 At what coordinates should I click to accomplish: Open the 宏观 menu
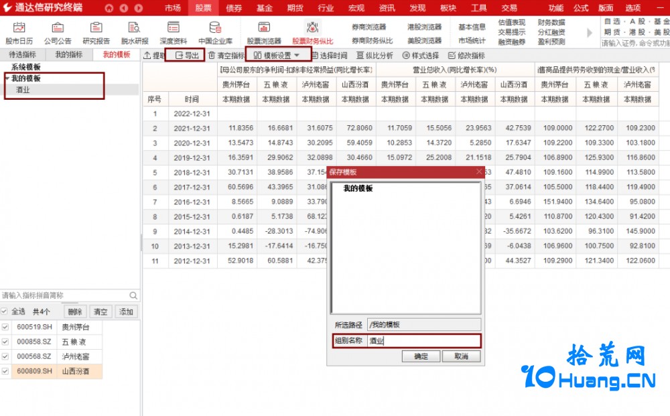(x=356, y=8)
